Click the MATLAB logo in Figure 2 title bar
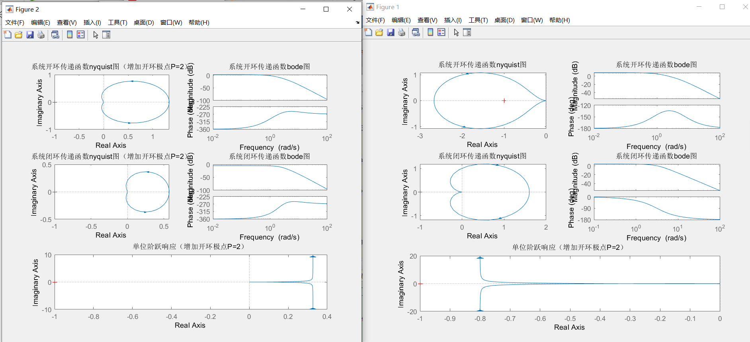Image resolution: width=750 pixels, height=342 pixels. (x=10, y=9)
